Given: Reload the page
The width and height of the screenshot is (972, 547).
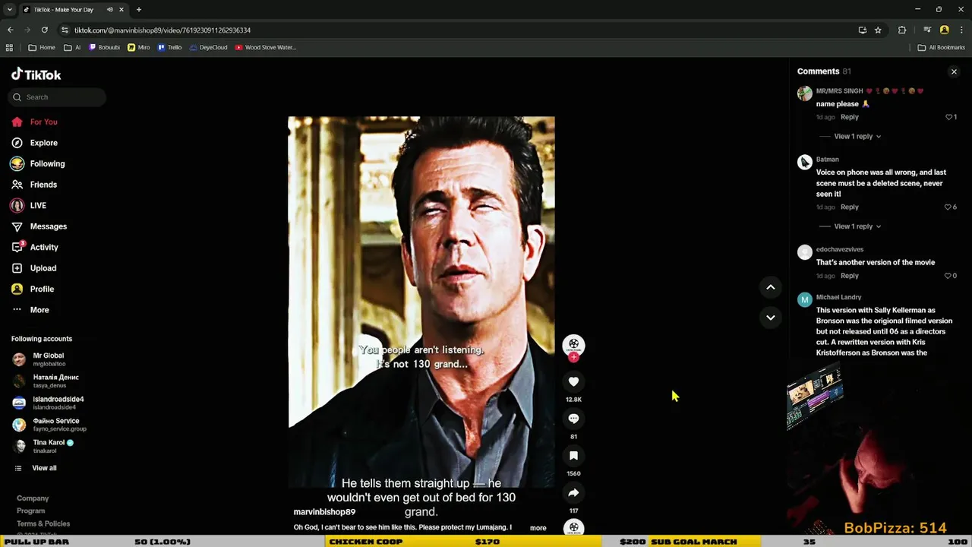Looking at the screenshot, I should click(x=45, y=30).
